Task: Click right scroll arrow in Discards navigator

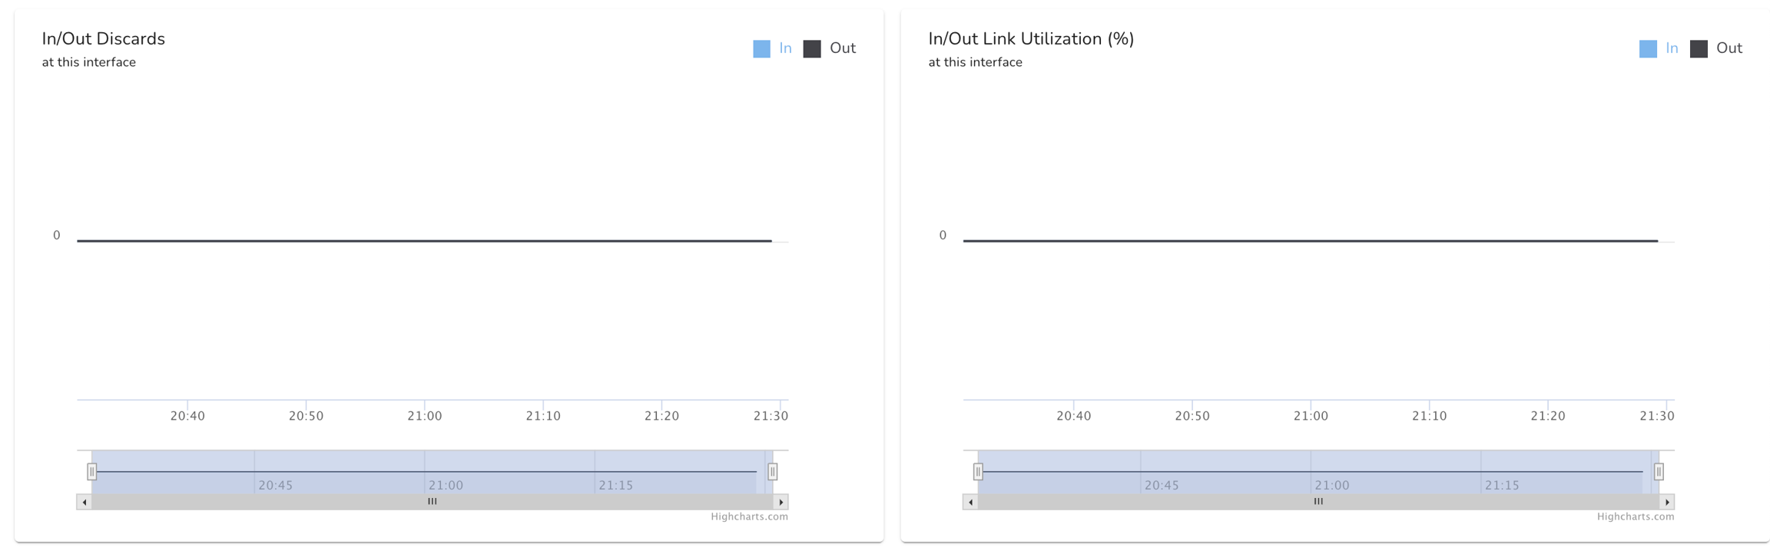Action: 781,502
